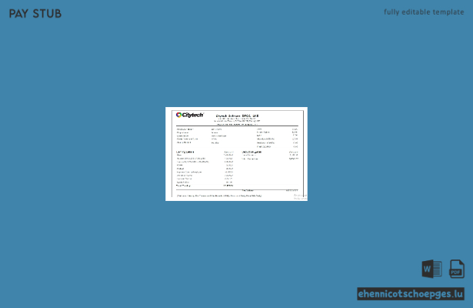The width and height of the screenshot is (473, 308).
Task: Open the Citytech pay stub thumbnail
Action: point(237,154)
